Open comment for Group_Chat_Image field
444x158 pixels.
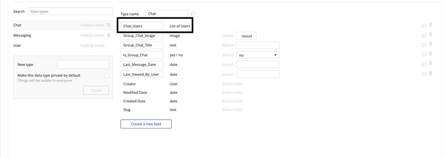(424, 35)
